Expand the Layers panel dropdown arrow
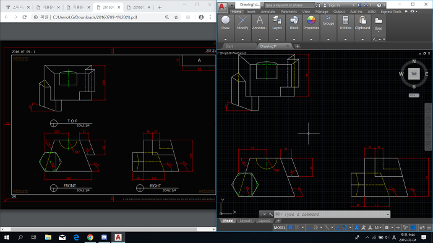The image size is (433, 243). pos(277,40)
